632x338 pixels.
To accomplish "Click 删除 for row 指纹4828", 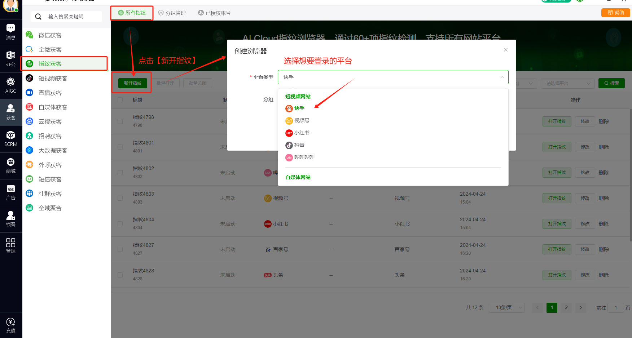I will pyautogui.click(x=604, y=275).
